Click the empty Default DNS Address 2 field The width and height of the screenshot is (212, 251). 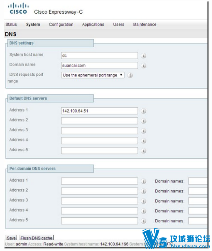click(100, 121)
